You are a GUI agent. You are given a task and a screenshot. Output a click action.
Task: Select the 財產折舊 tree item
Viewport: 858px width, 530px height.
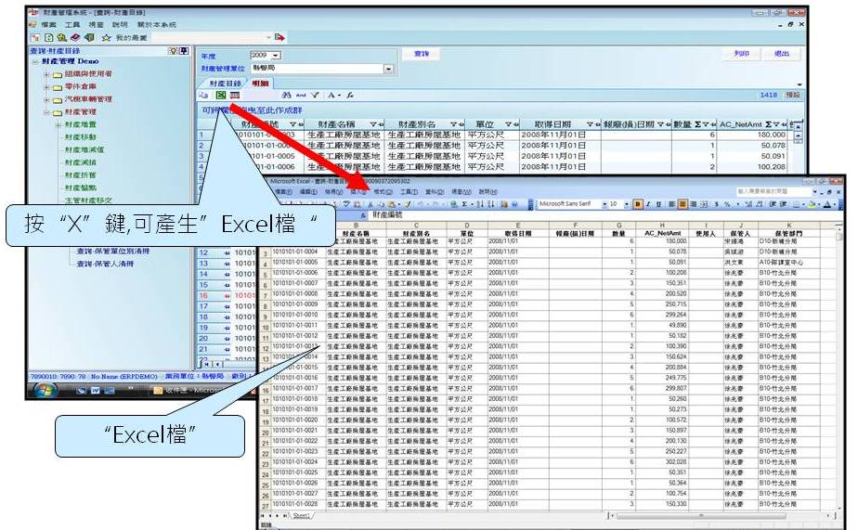tap(79, 175)
